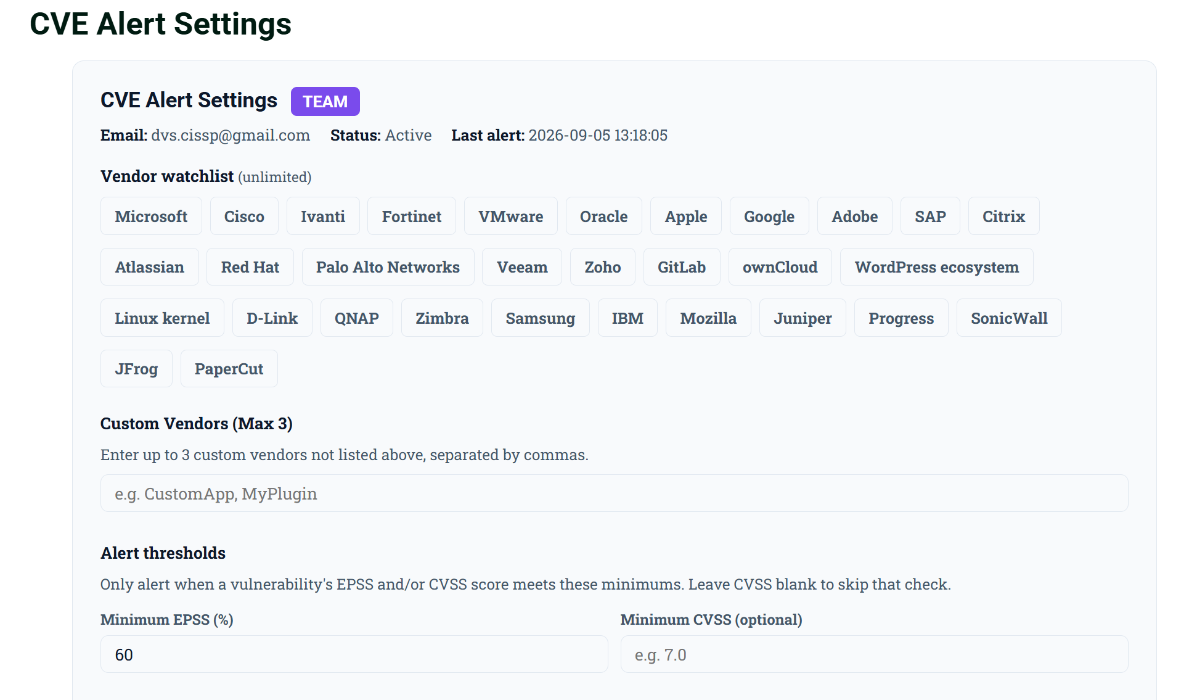Select the Atlassian vendor chip

[x=150, y=267]
